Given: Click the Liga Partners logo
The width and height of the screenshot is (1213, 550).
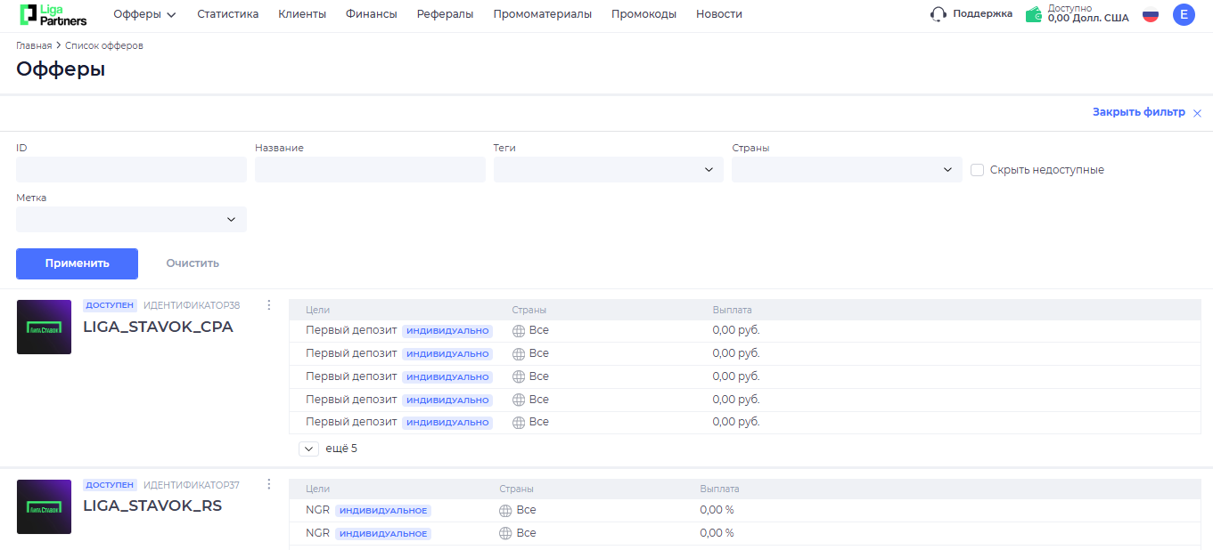Looking at the screenshot, I should coord(53,14).
